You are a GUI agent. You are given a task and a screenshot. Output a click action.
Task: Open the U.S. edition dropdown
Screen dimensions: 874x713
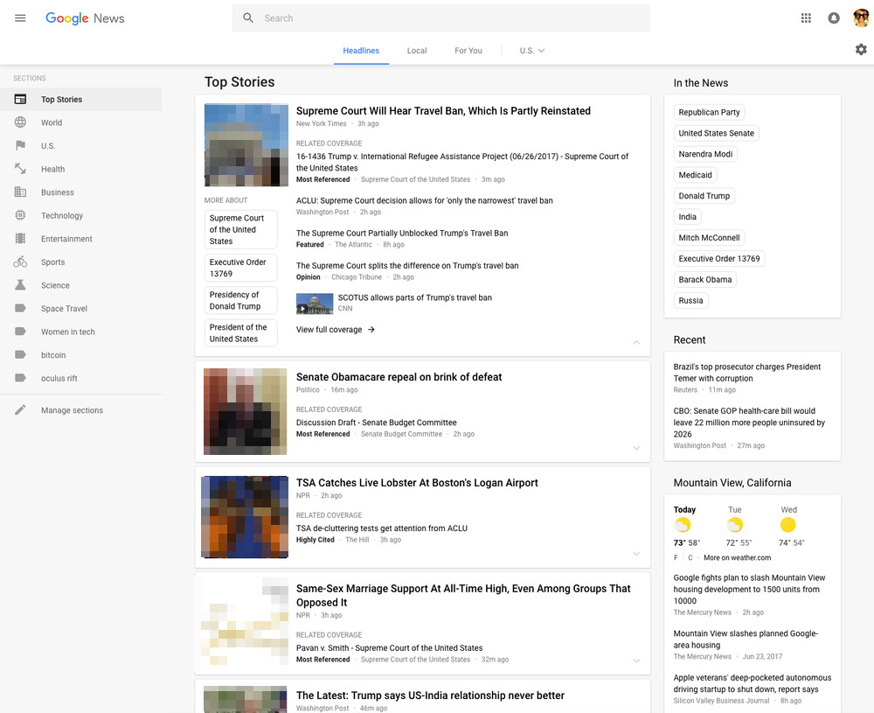[x=531, y=51]
